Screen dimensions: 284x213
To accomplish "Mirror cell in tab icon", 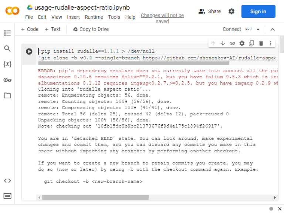I will 251,43.
